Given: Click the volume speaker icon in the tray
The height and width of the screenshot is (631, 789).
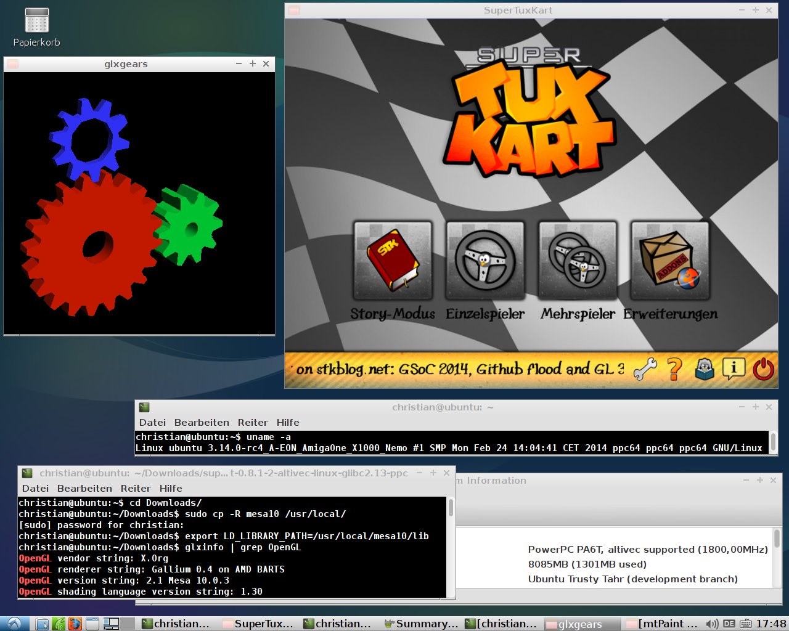Looking at the screenshot, I should [x=711, y=624].
